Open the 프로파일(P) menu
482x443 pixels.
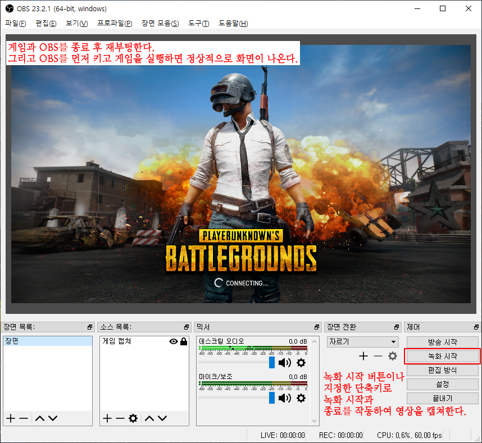[115, 24]
